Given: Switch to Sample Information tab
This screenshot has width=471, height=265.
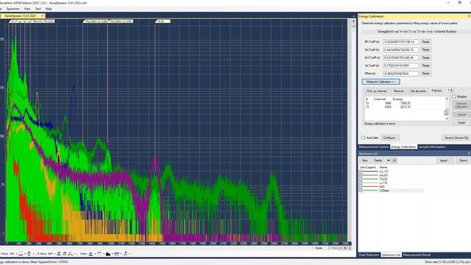Looking at the screenshot, I should click(x=432, y=147).
